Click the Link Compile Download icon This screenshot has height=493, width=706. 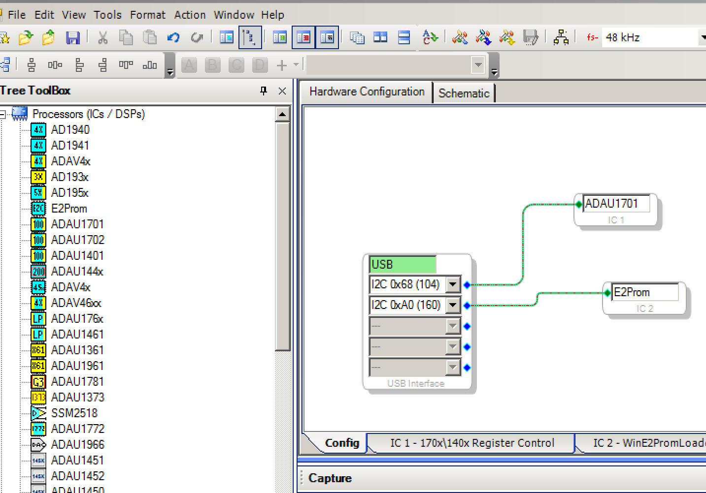pyautogui.click(x=483, y=37)
